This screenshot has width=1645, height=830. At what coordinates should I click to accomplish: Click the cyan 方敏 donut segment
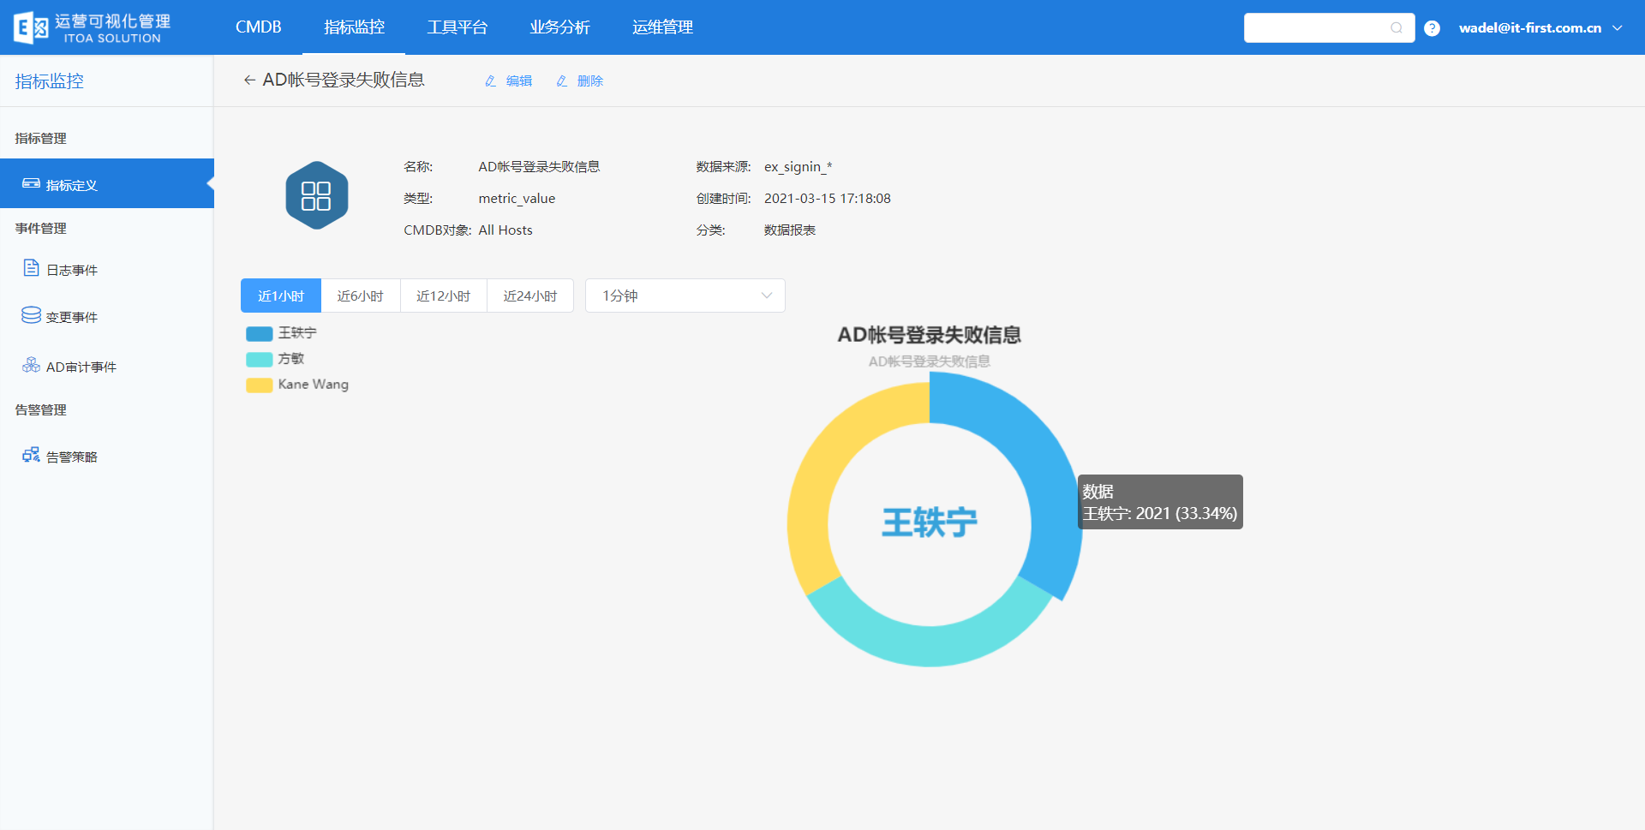(x=930, y=646)
